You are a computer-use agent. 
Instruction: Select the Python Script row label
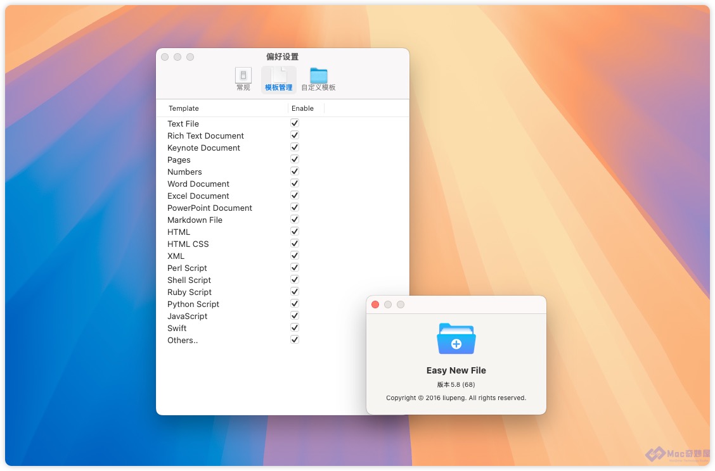coord(193,304)
